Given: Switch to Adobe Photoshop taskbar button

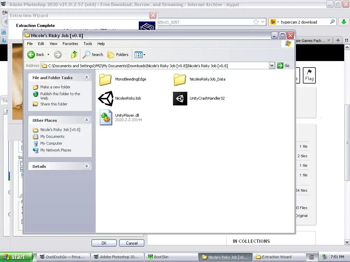Looking at the screenshot, I should 118,257.
